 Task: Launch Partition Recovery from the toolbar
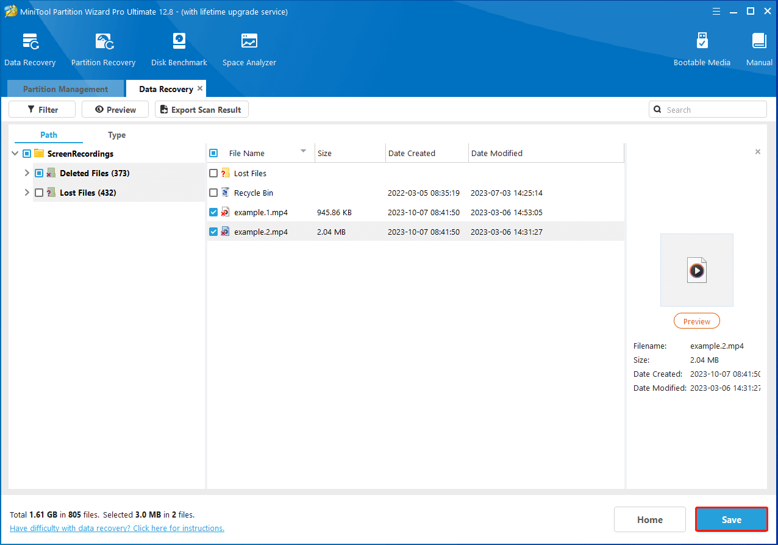pos(104,42)
